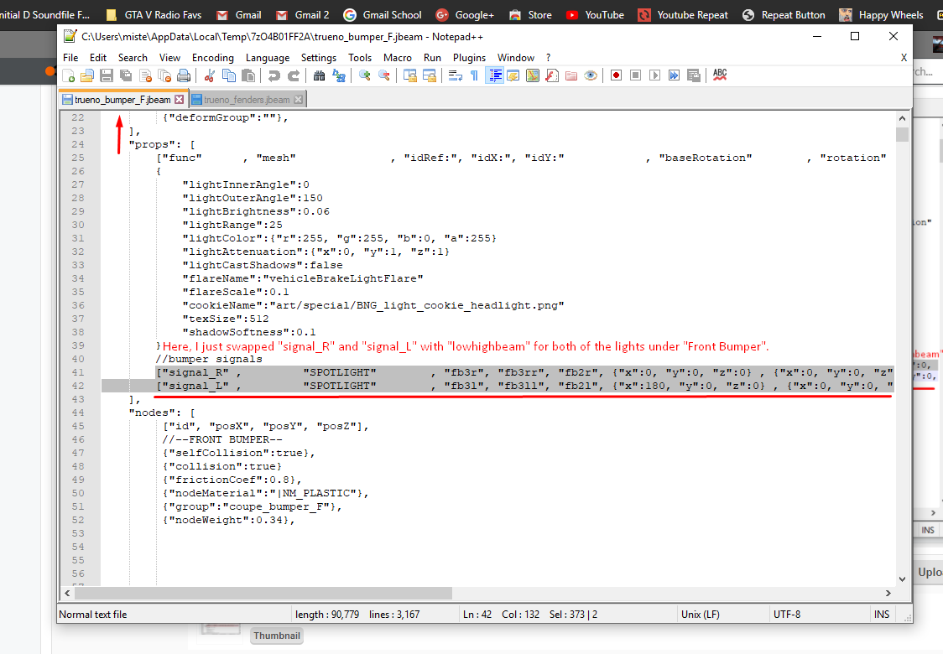Click the vertical scrollbar down arrow

point(902,579)
